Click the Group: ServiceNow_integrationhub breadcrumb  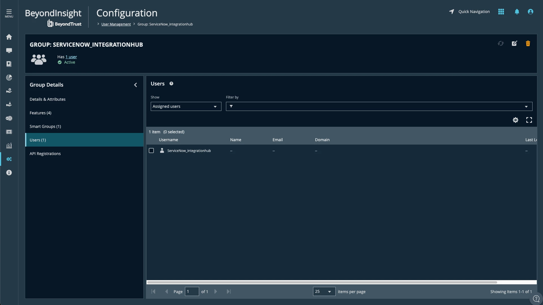[165, 24]
